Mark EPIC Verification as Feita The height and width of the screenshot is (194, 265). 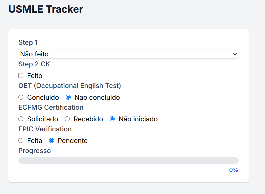click(x=21, y=141)
